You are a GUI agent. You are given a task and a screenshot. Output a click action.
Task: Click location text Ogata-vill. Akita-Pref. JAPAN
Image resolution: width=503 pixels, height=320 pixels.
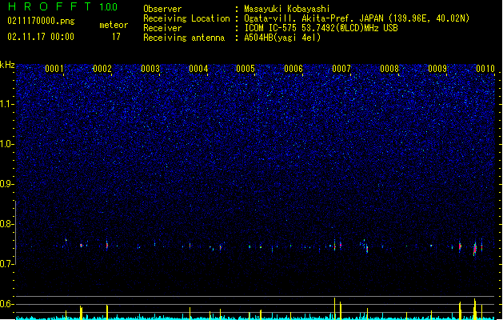click(x=314, y=18)
